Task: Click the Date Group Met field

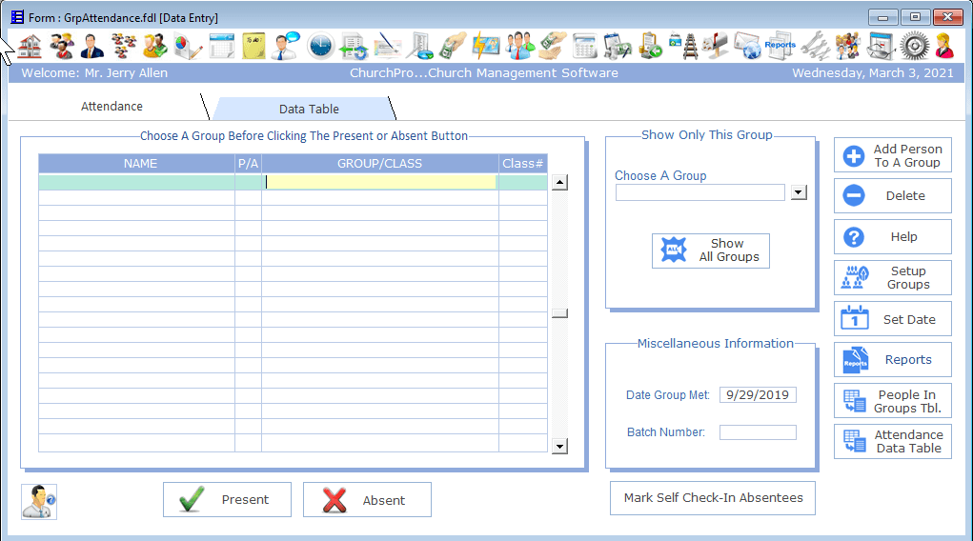Action: pyautogui.click(x=758, y=394)
